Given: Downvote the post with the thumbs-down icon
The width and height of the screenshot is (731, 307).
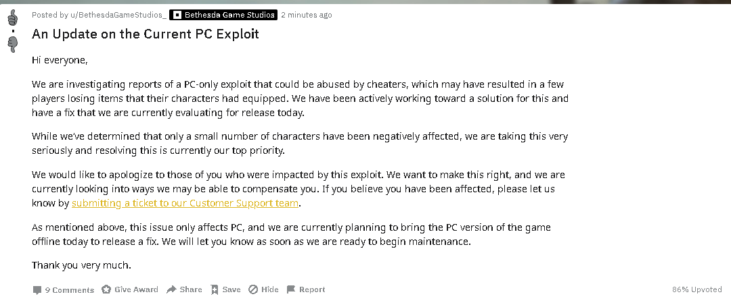Looking at the screenshot, I should pos(13,45).
